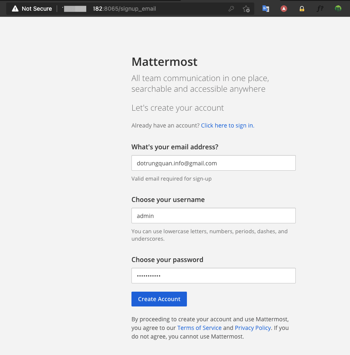
Task: Open the f? font finder extension
Action: coord(320,9)
